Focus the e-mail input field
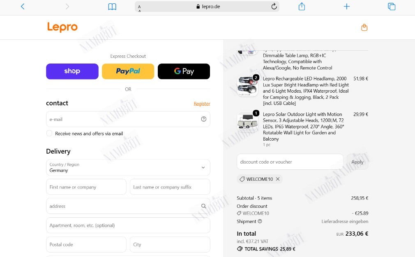Image resolution: width=415 pixels, height=257 pixels. (128, 119)
